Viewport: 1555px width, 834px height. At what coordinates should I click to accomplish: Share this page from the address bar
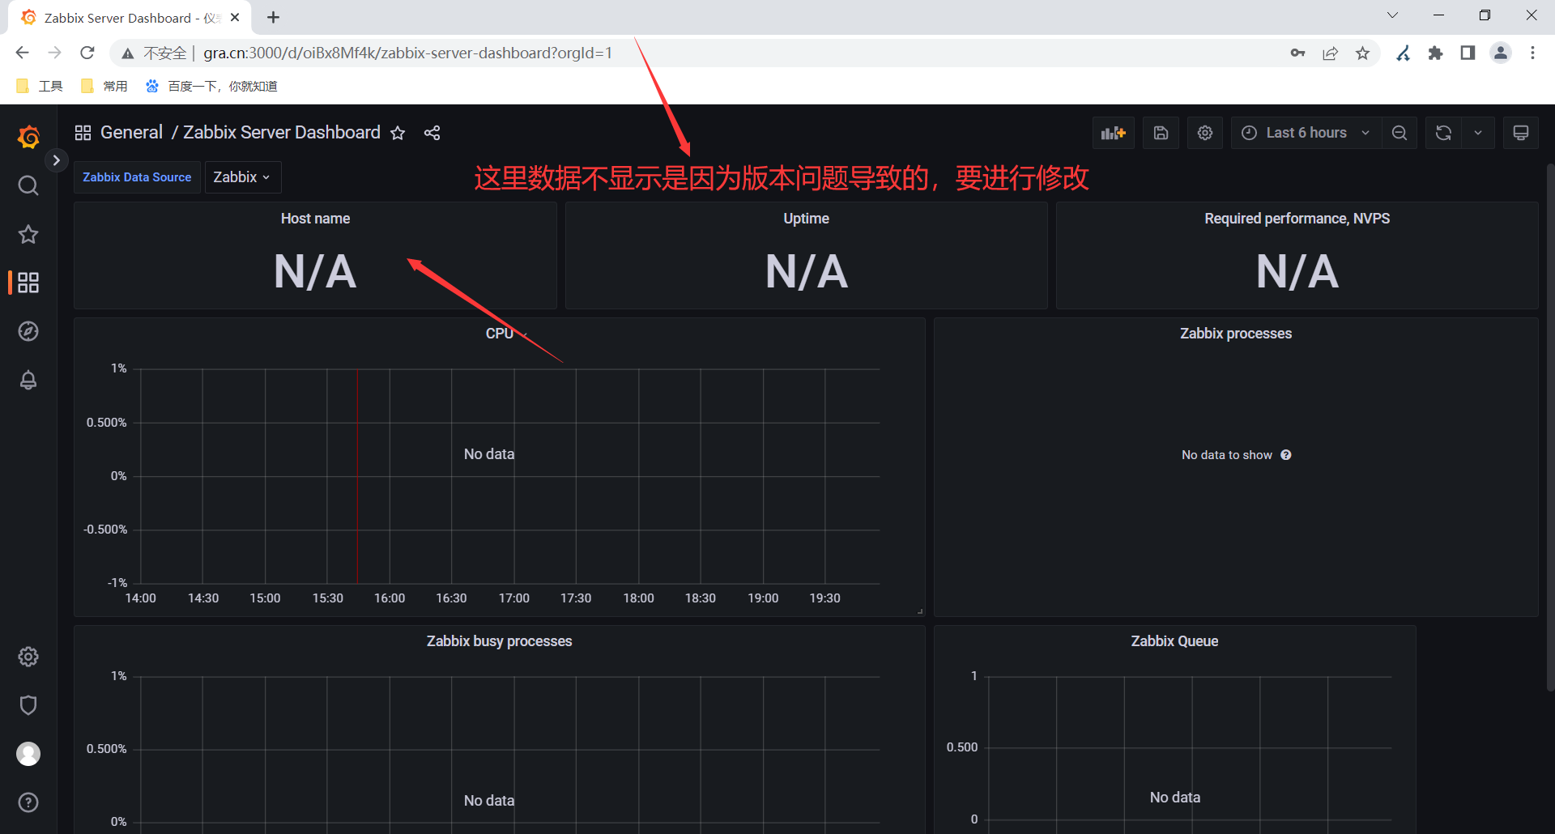pyautogui.click(x=1330, y=53)
